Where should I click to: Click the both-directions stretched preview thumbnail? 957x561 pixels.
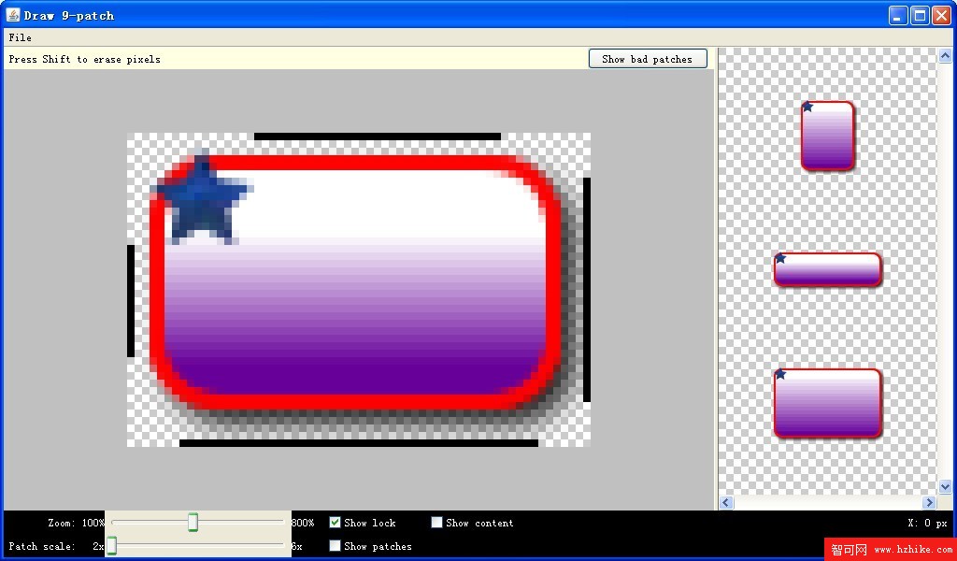point(828,403)
